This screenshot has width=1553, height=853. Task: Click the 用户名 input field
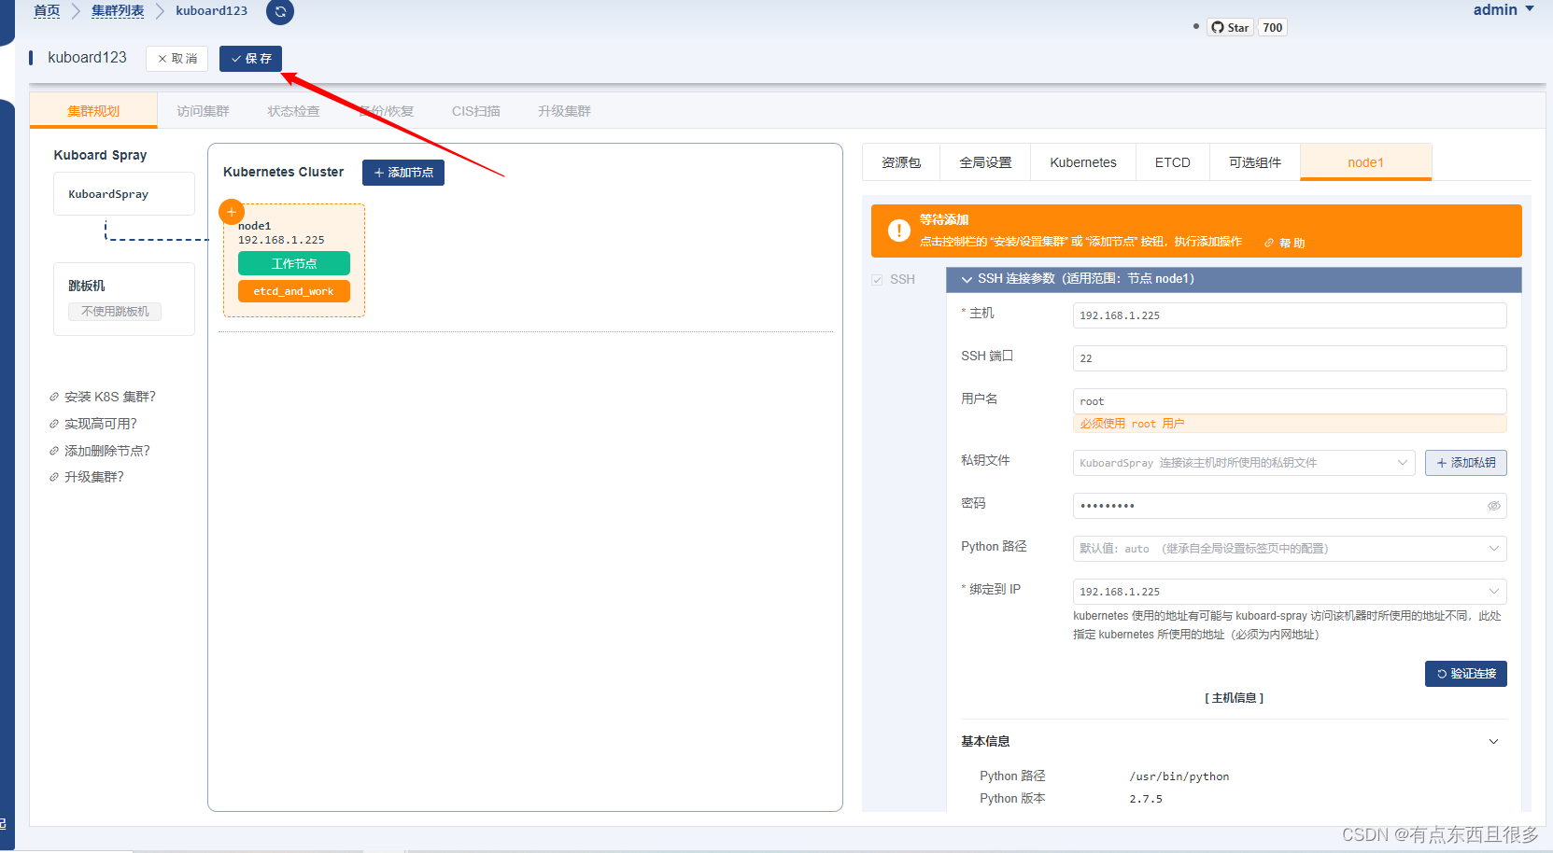(1290, 401)
